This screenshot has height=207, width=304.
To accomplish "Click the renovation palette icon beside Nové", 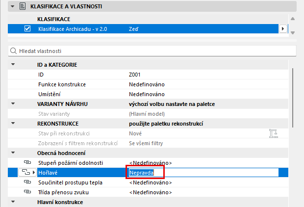I will (274, 133).
